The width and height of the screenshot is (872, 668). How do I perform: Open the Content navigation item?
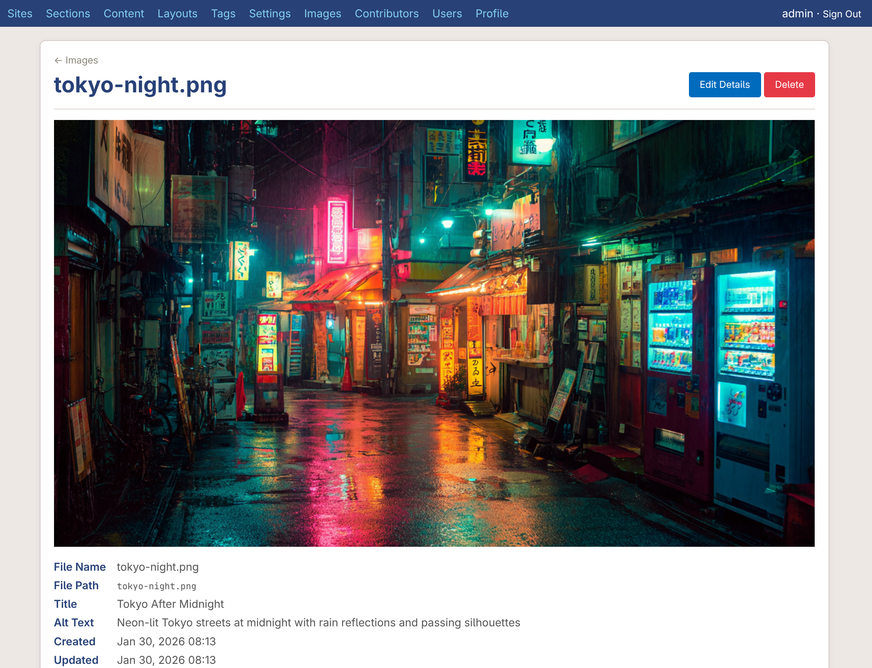pyautogui.click(x=124, y=14)
